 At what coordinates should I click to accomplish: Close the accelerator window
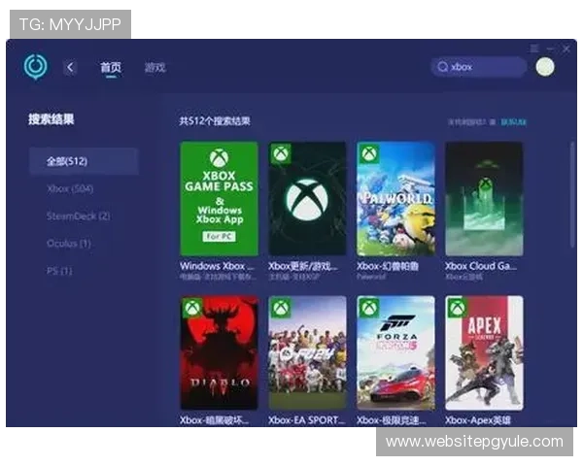pyautogui.click(x=566, y=49)
